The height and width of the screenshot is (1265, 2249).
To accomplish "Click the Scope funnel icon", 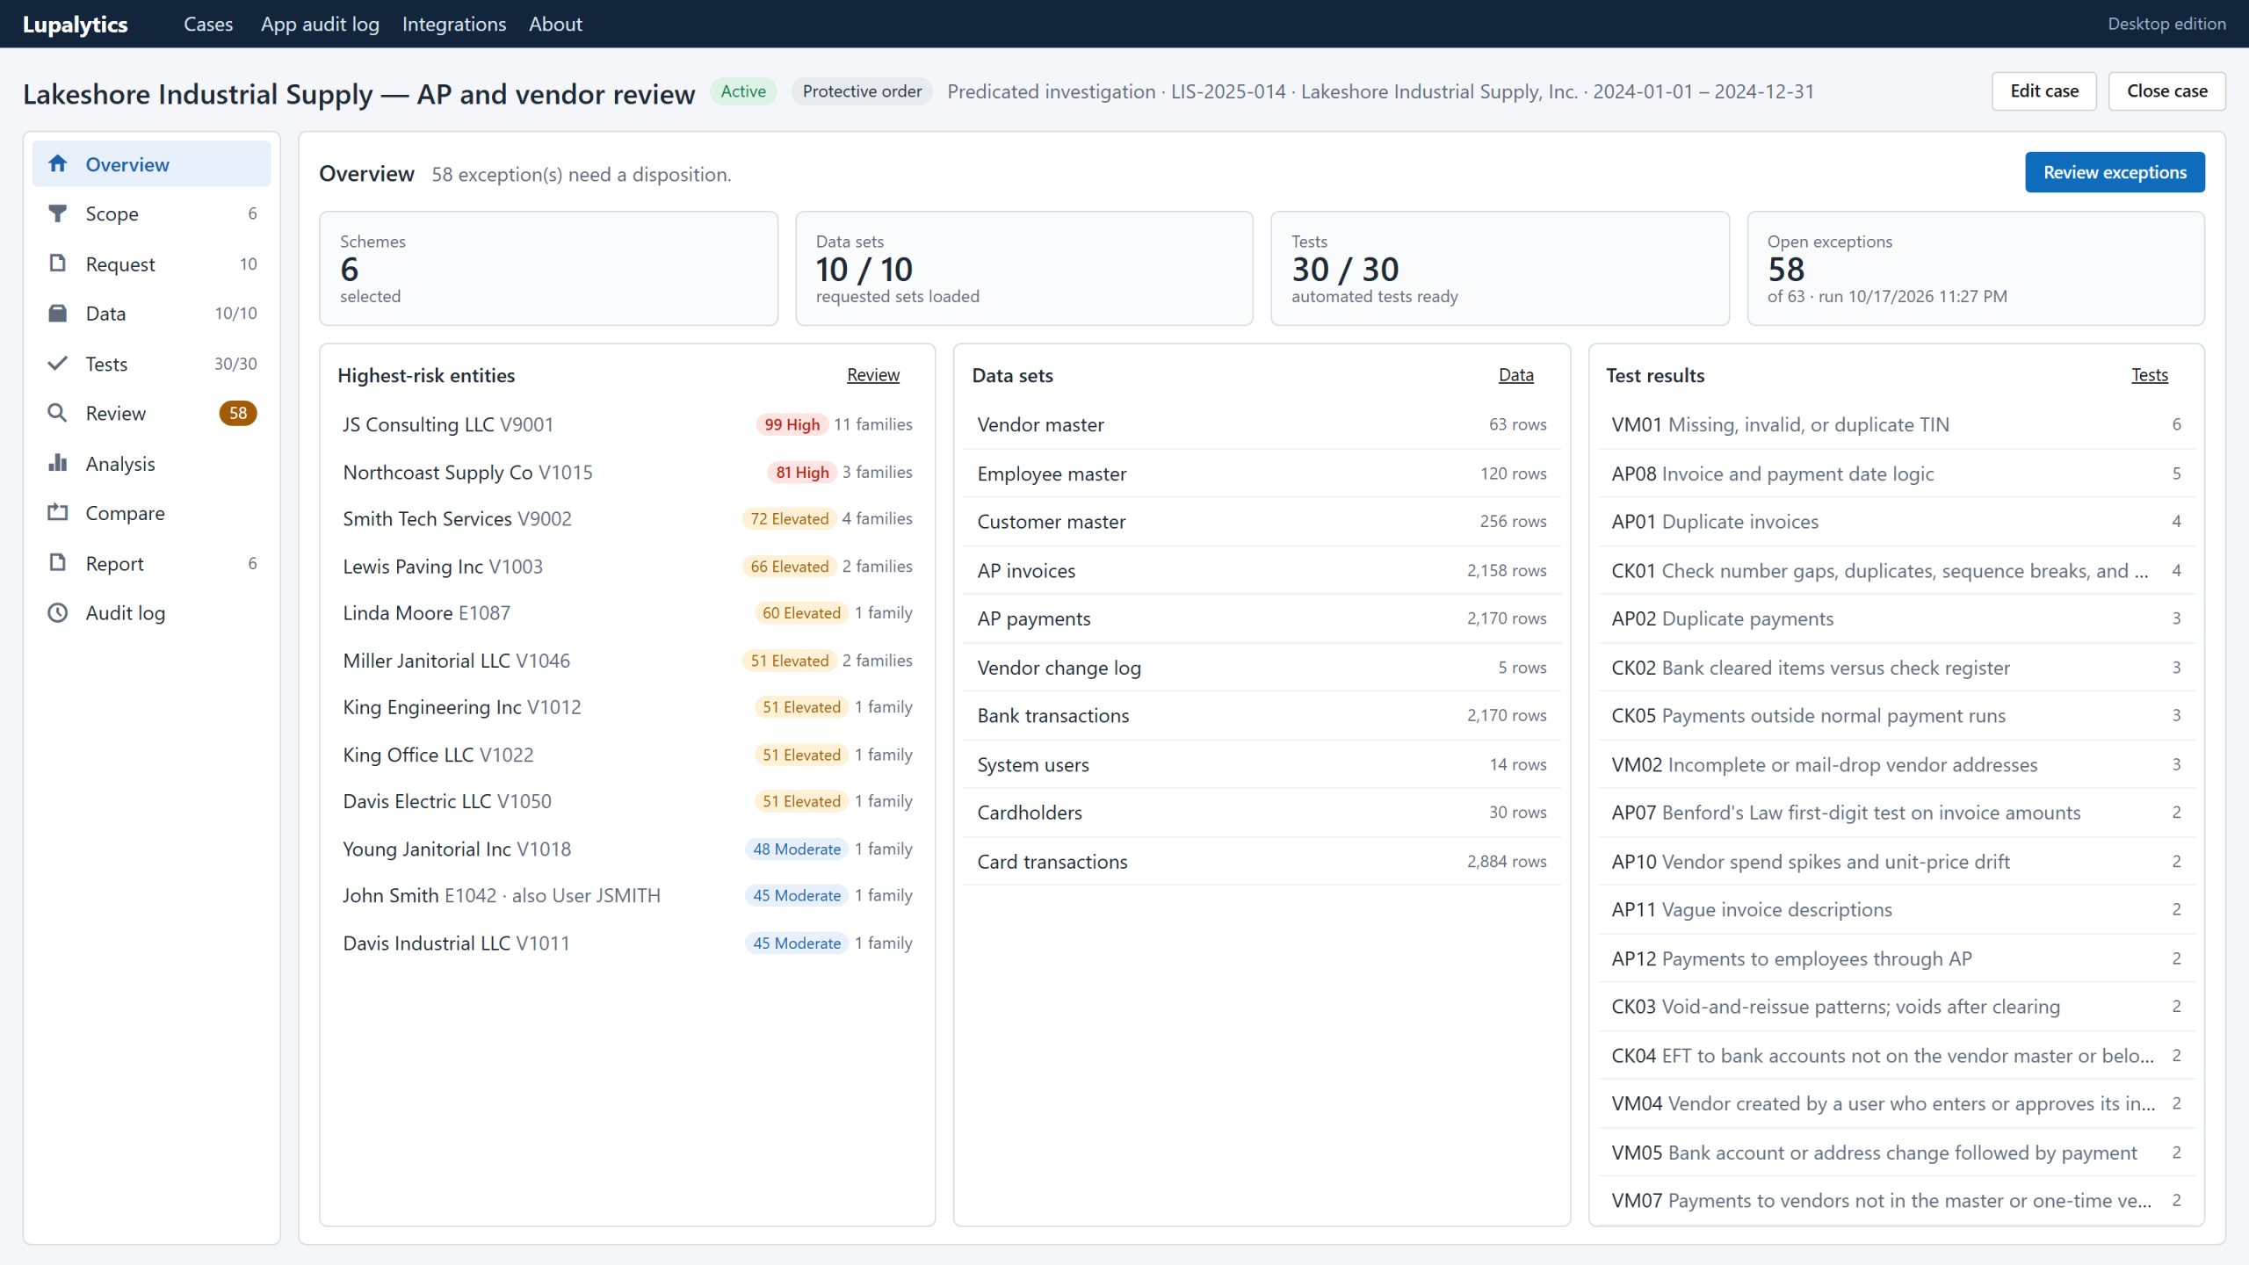I will [x=58, y=213].
